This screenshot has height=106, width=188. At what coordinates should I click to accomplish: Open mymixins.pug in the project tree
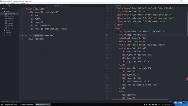click(x=11, y=14)
